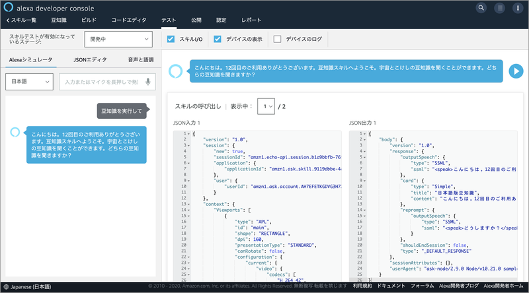Screen dimensions: 529x293
Task: Collapse the card block at output line 9
Action: (365, 181)
